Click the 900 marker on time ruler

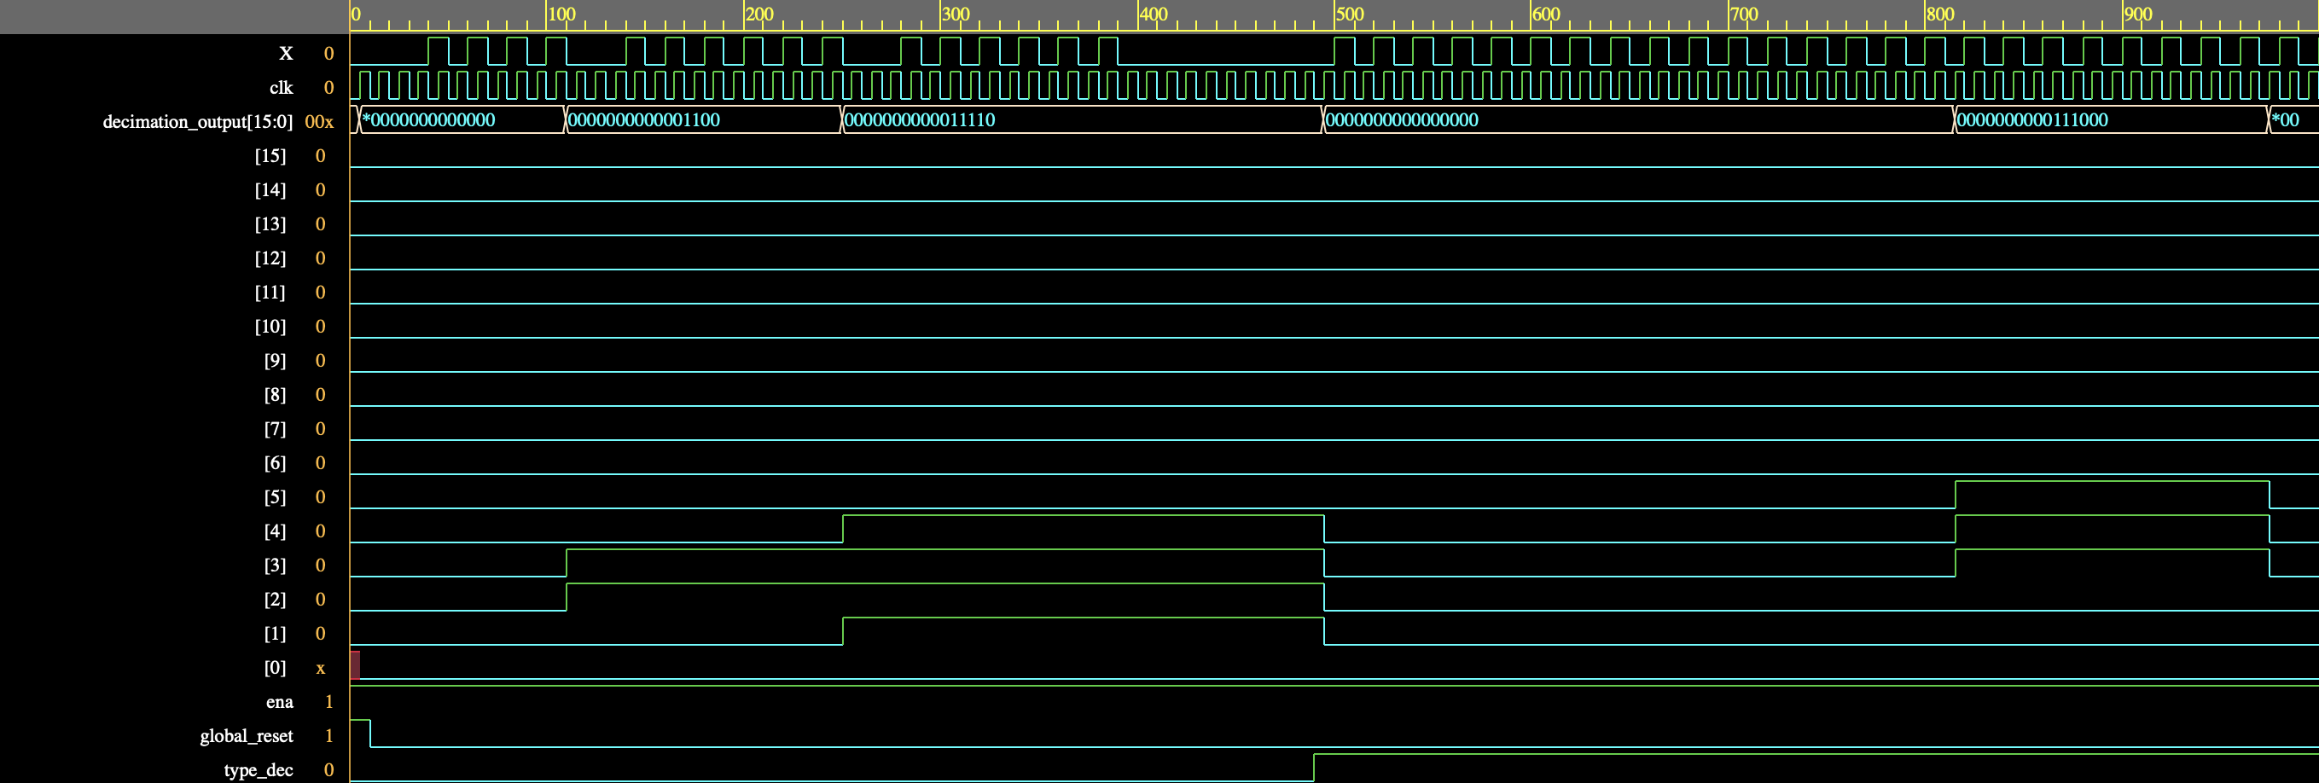pyautogui.click(x=2137, y=14)
